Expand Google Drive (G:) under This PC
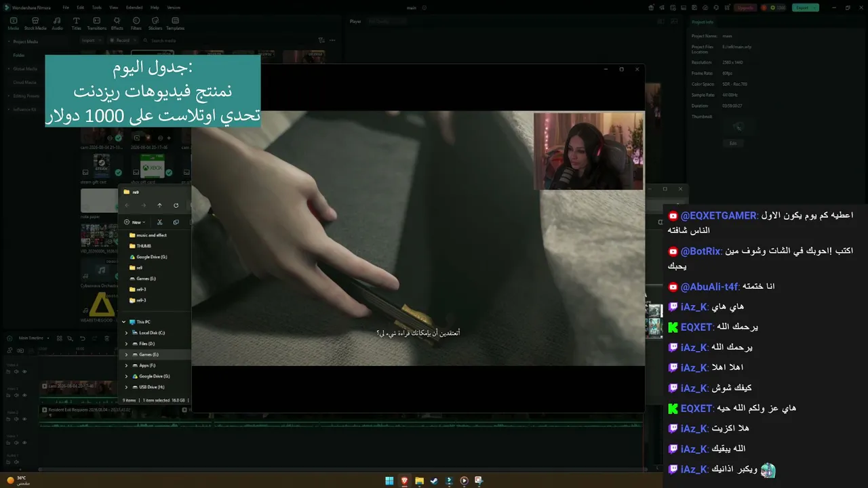Screen dimensions: 868x488 [126, 376]
